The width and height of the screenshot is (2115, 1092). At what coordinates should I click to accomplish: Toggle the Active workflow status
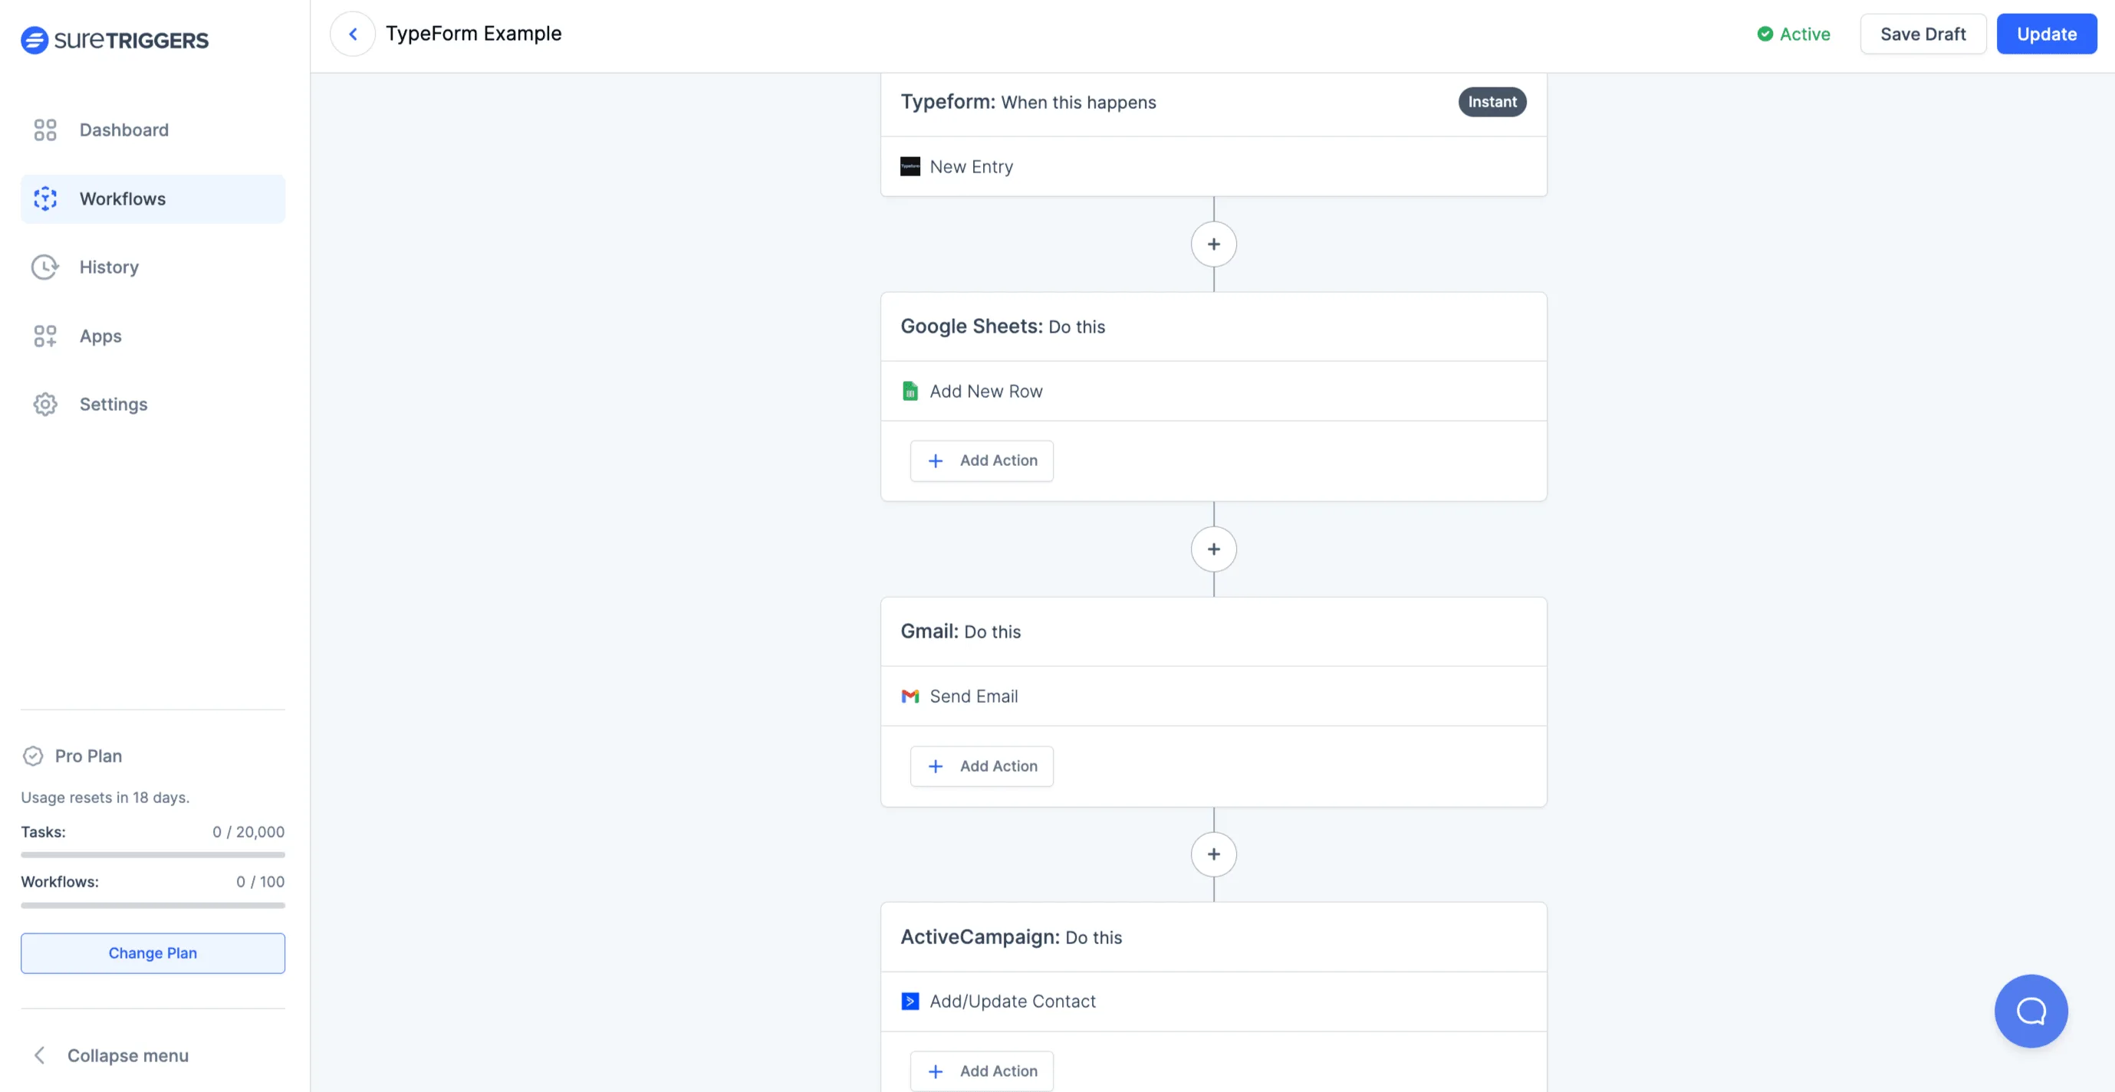coord(1793,34)
